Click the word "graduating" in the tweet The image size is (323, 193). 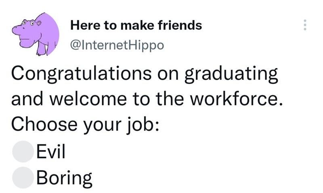point(231,75)
